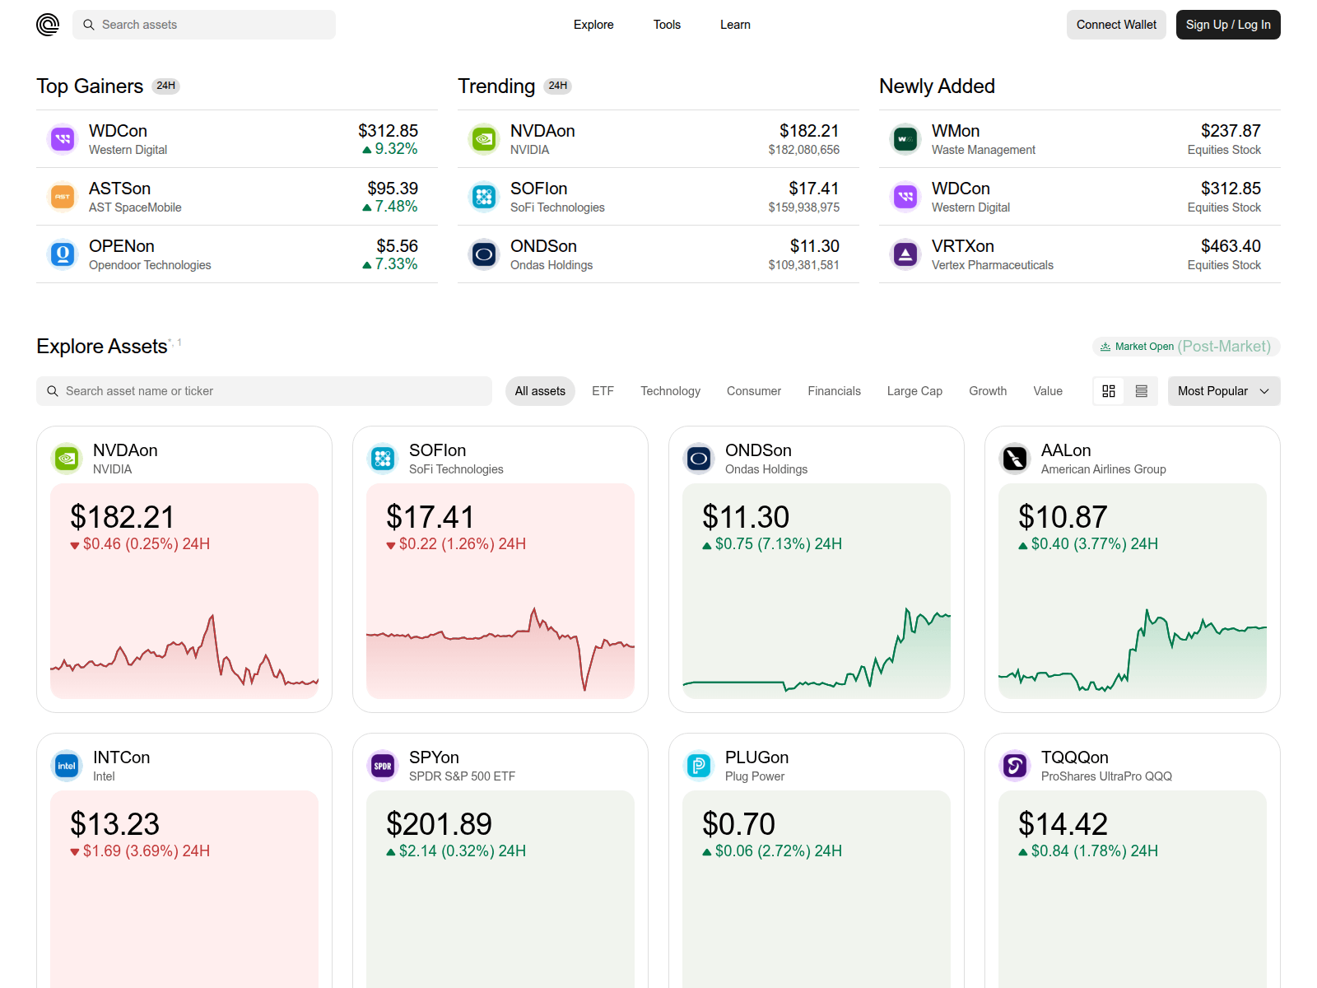Screen dimensions: 1317x988
Task: Click the SPYon SPDR logo icon
Action: click(x=383, y=766)
